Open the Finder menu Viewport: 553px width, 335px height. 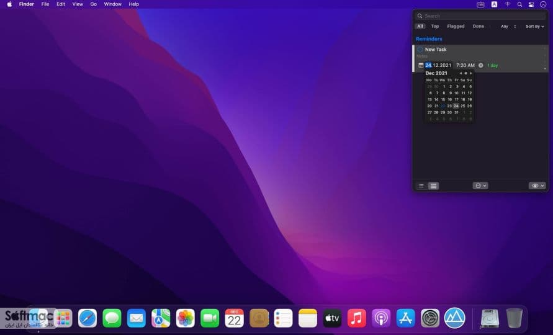pyautogui.click(x=27, y=4)
